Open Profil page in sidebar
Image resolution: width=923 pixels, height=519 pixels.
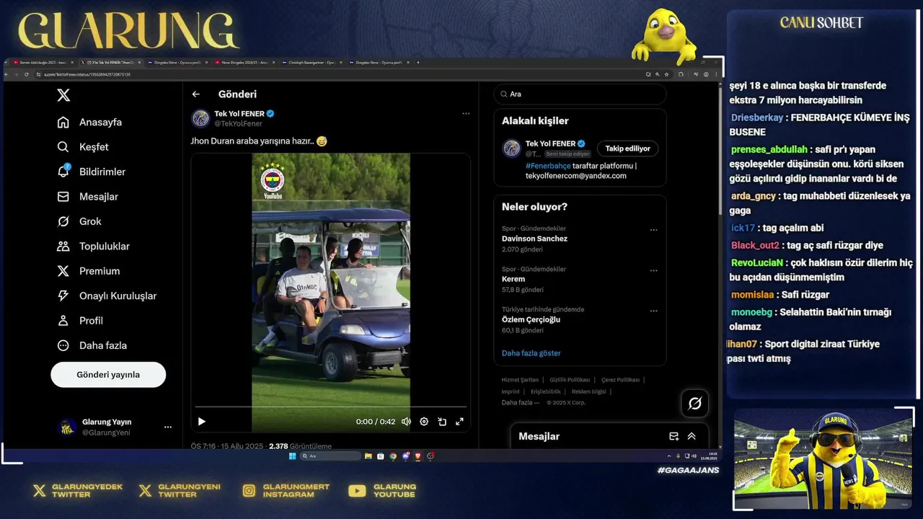pos(80,321)
